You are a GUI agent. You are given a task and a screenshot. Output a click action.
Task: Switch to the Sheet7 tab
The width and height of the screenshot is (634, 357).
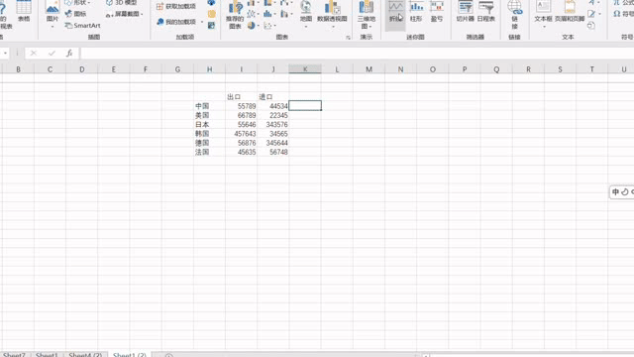pyautogui.click(x=14, y=355)
